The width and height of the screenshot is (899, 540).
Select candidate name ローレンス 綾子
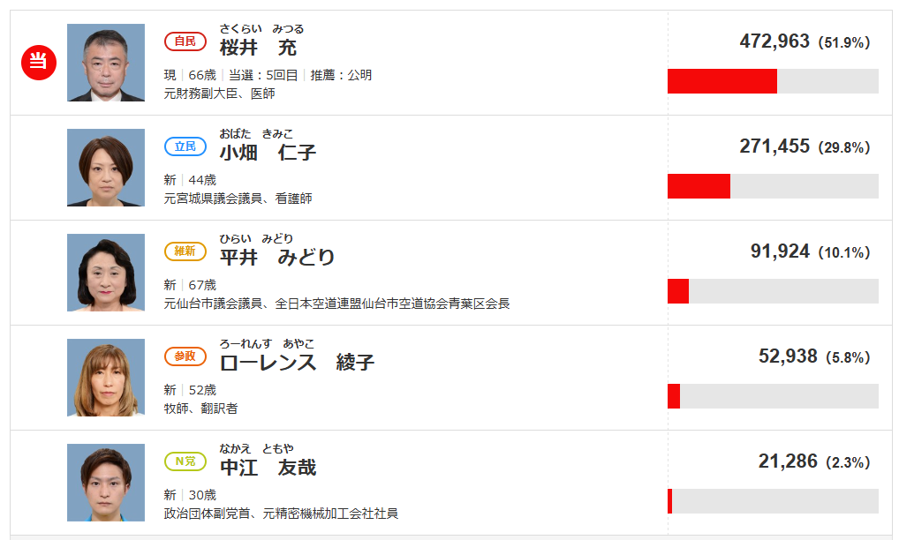tap(297, 363)
